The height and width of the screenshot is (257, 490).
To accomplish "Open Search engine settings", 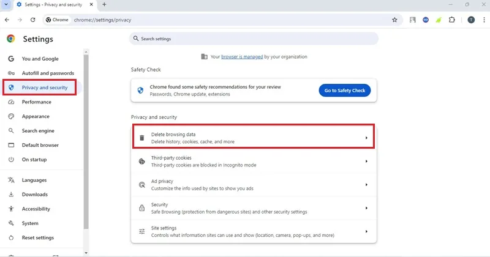I will point(38,130).
